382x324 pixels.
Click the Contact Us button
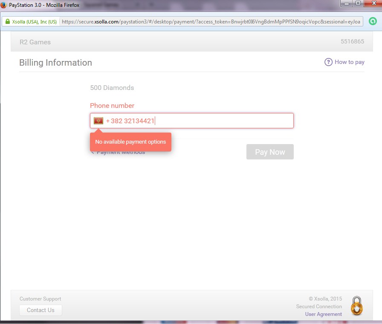pyautogui.click(x=41, y=310)
